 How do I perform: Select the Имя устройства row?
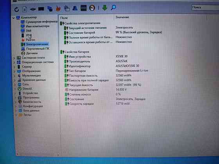point(77,57)
